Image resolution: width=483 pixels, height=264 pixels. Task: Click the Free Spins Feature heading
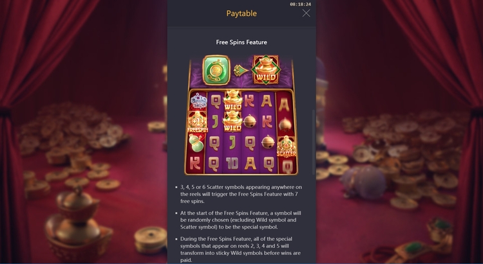point(241,42)
